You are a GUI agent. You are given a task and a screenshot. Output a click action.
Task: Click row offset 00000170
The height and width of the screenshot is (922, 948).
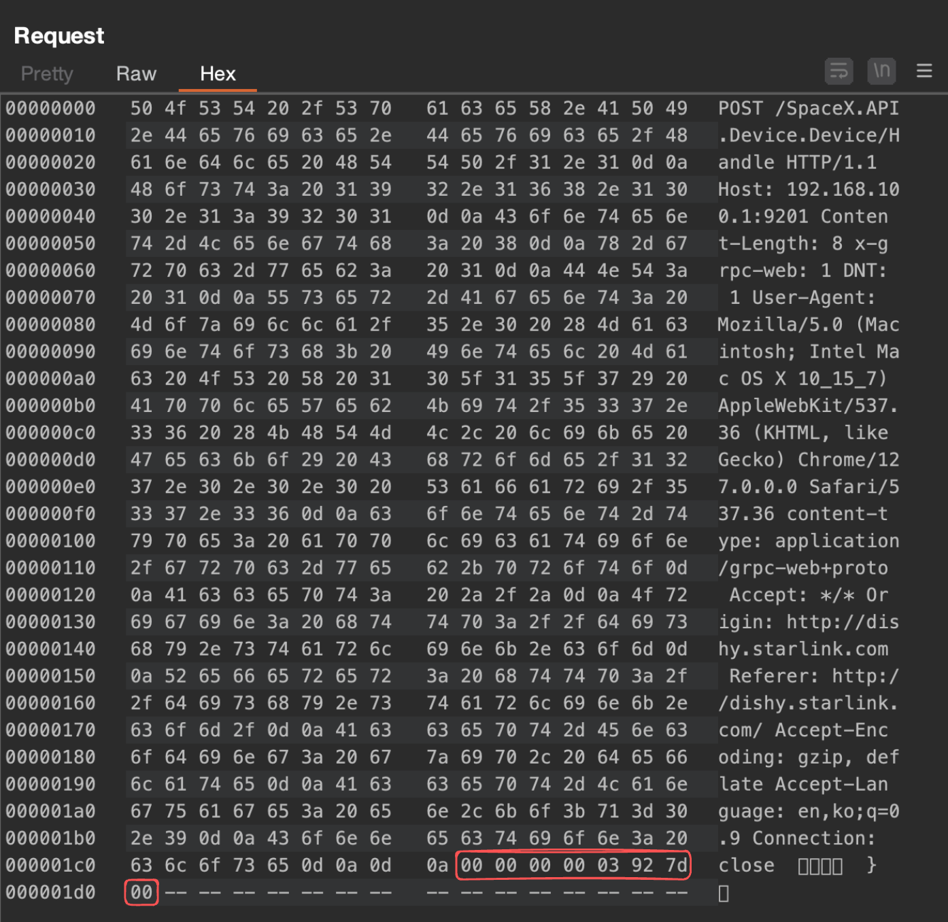(51, 730)
